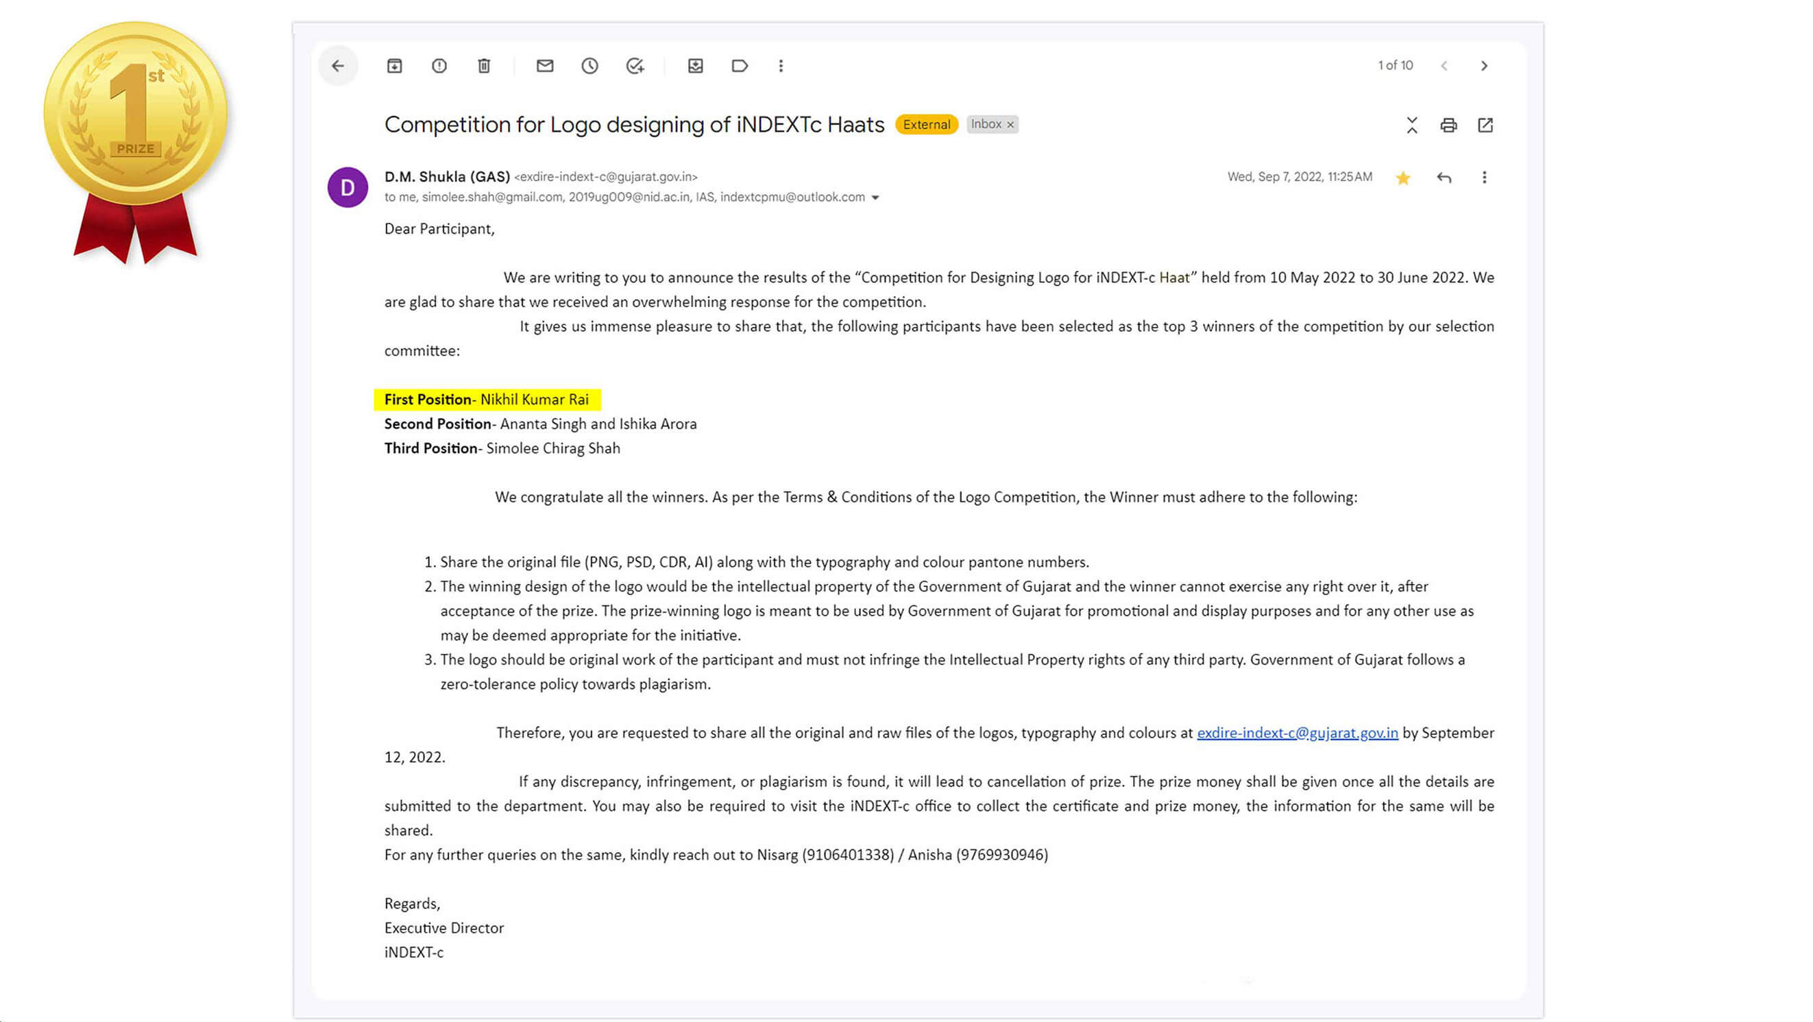Click the back arrow to return to inbox
This screenshot has width=1813, height=1022.
click(338, 65)
